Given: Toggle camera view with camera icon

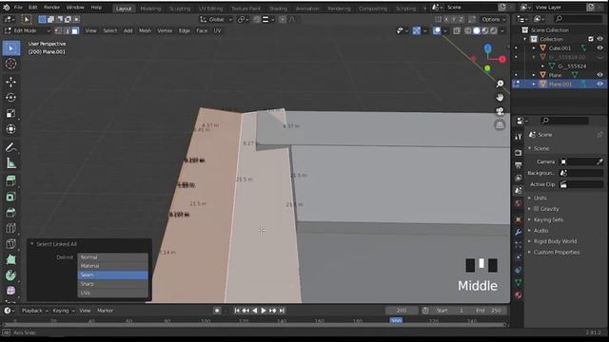Looking at the screenshot, I should click(x=500, y=111).
